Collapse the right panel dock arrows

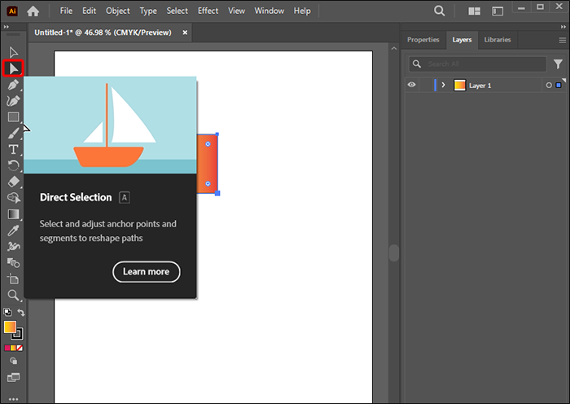[x=562, y=27]
